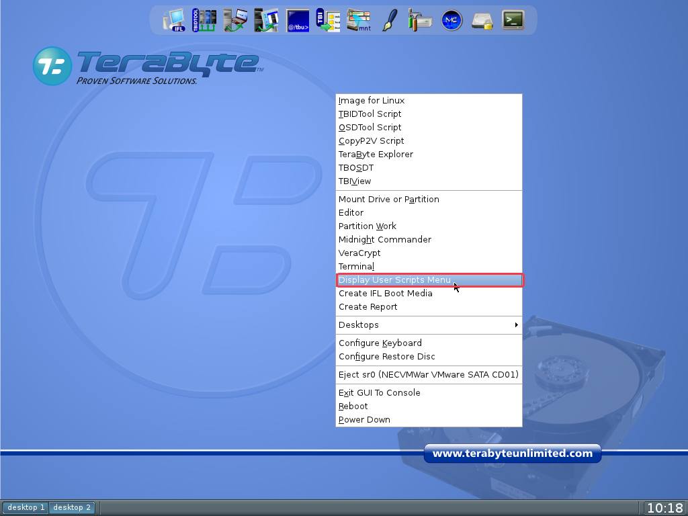Choose Power Down menu entry

point(429,420)
